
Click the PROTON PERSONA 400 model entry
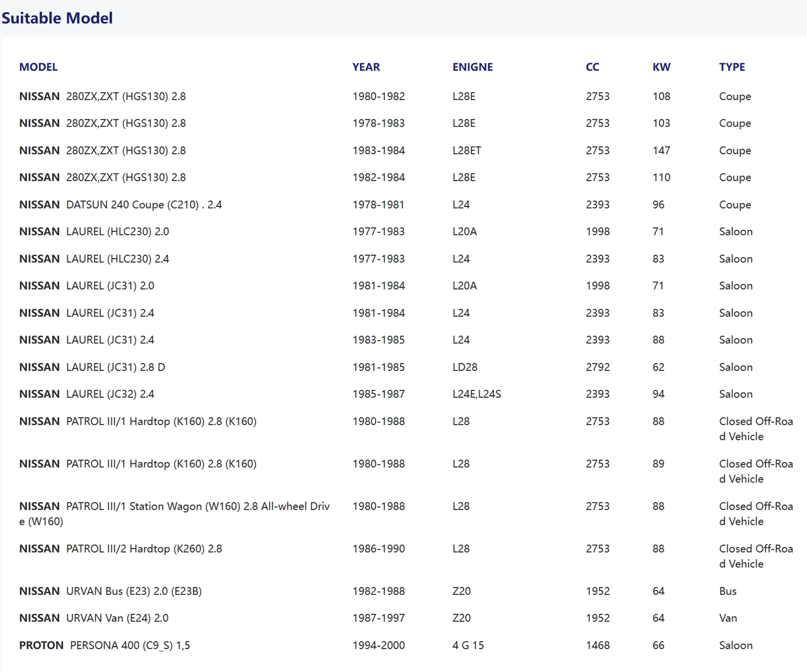coord(104,645)
